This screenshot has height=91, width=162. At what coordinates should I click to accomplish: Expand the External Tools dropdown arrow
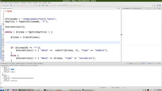coord(49,5)
